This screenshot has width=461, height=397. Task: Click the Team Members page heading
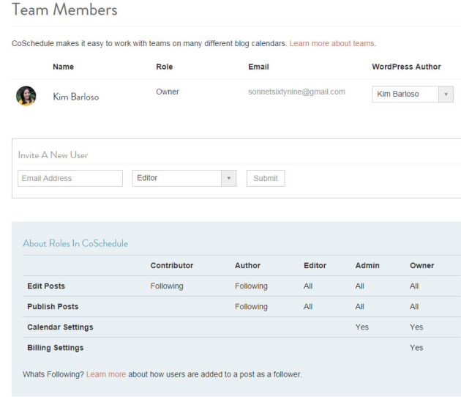64,10
